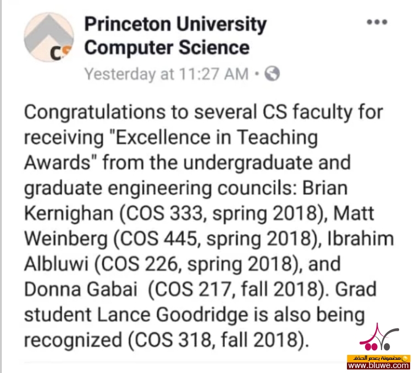The image size is (414, 373).
Task: Click the name Kernighan in post
Action: click(69, 213)
